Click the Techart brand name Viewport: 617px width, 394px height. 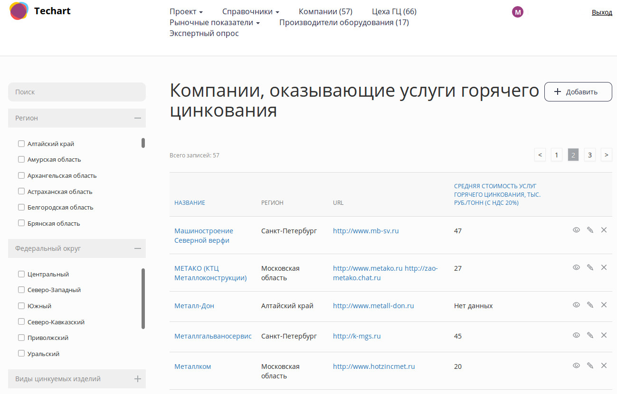tap(52, 11)
